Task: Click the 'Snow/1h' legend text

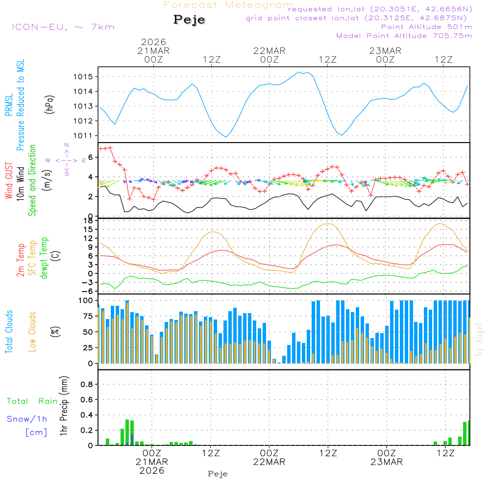Action: tap(27, 419)
